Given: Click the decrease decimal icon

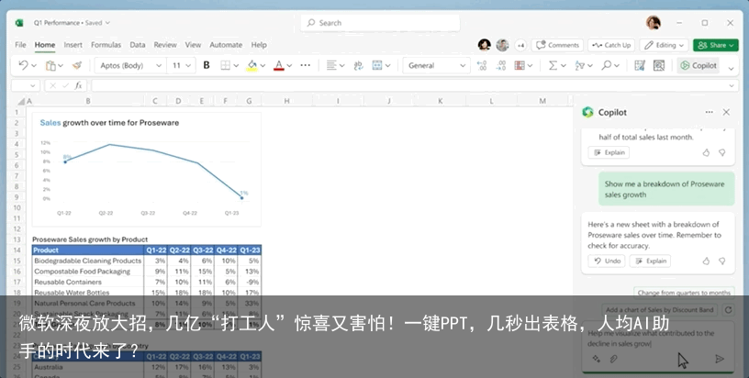Looking at the screenshot, I should [x=482, y=65].
